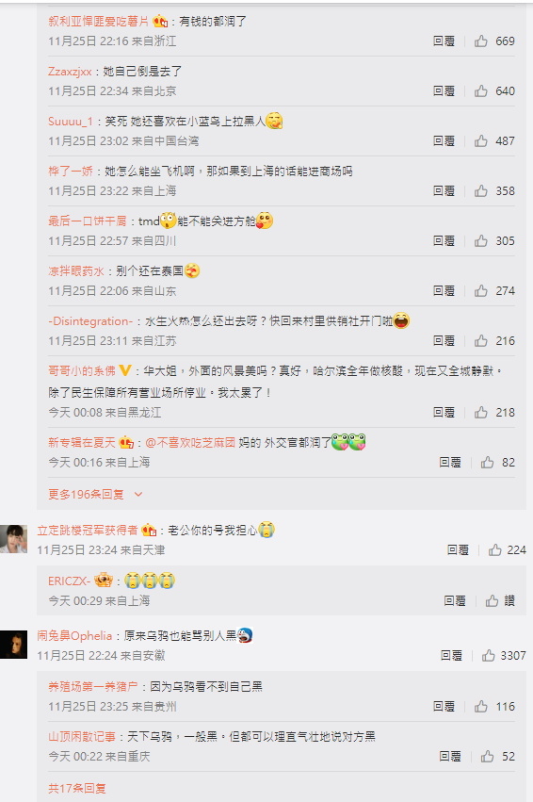Like Suuuu_1's comment from 中国台湾
This screenshot has height=802, width=533.
(x=481, y=141)
